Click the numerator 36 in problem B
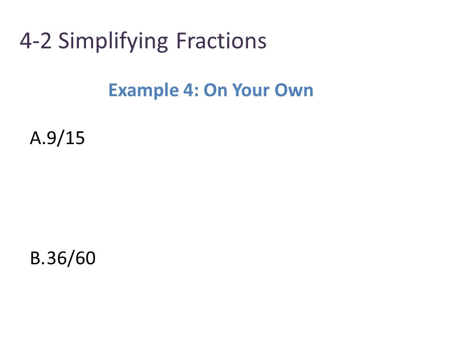This screenshot has width=451, height=338. pyautogui.click(x=57, y=258)
